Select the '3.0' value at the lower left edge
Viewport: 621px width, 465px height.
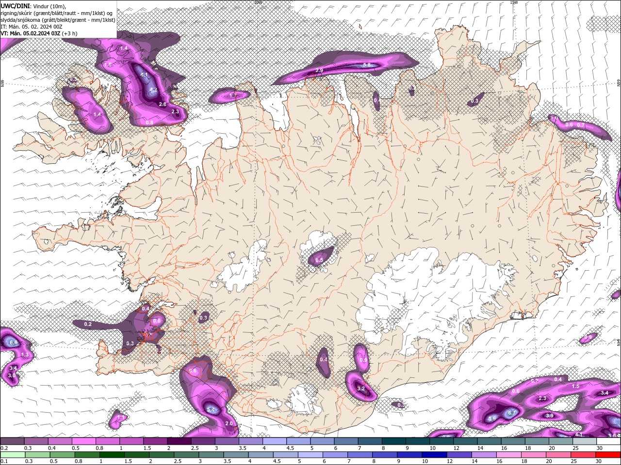[12, 375]
